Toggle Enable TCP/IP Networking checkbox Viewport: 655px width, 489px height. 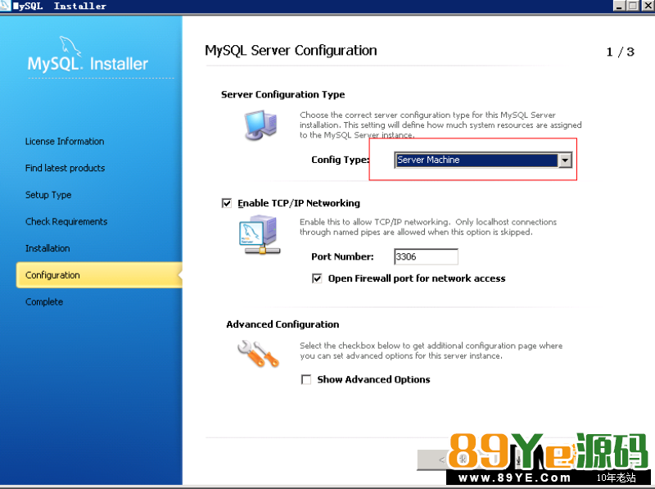[227, 203]
